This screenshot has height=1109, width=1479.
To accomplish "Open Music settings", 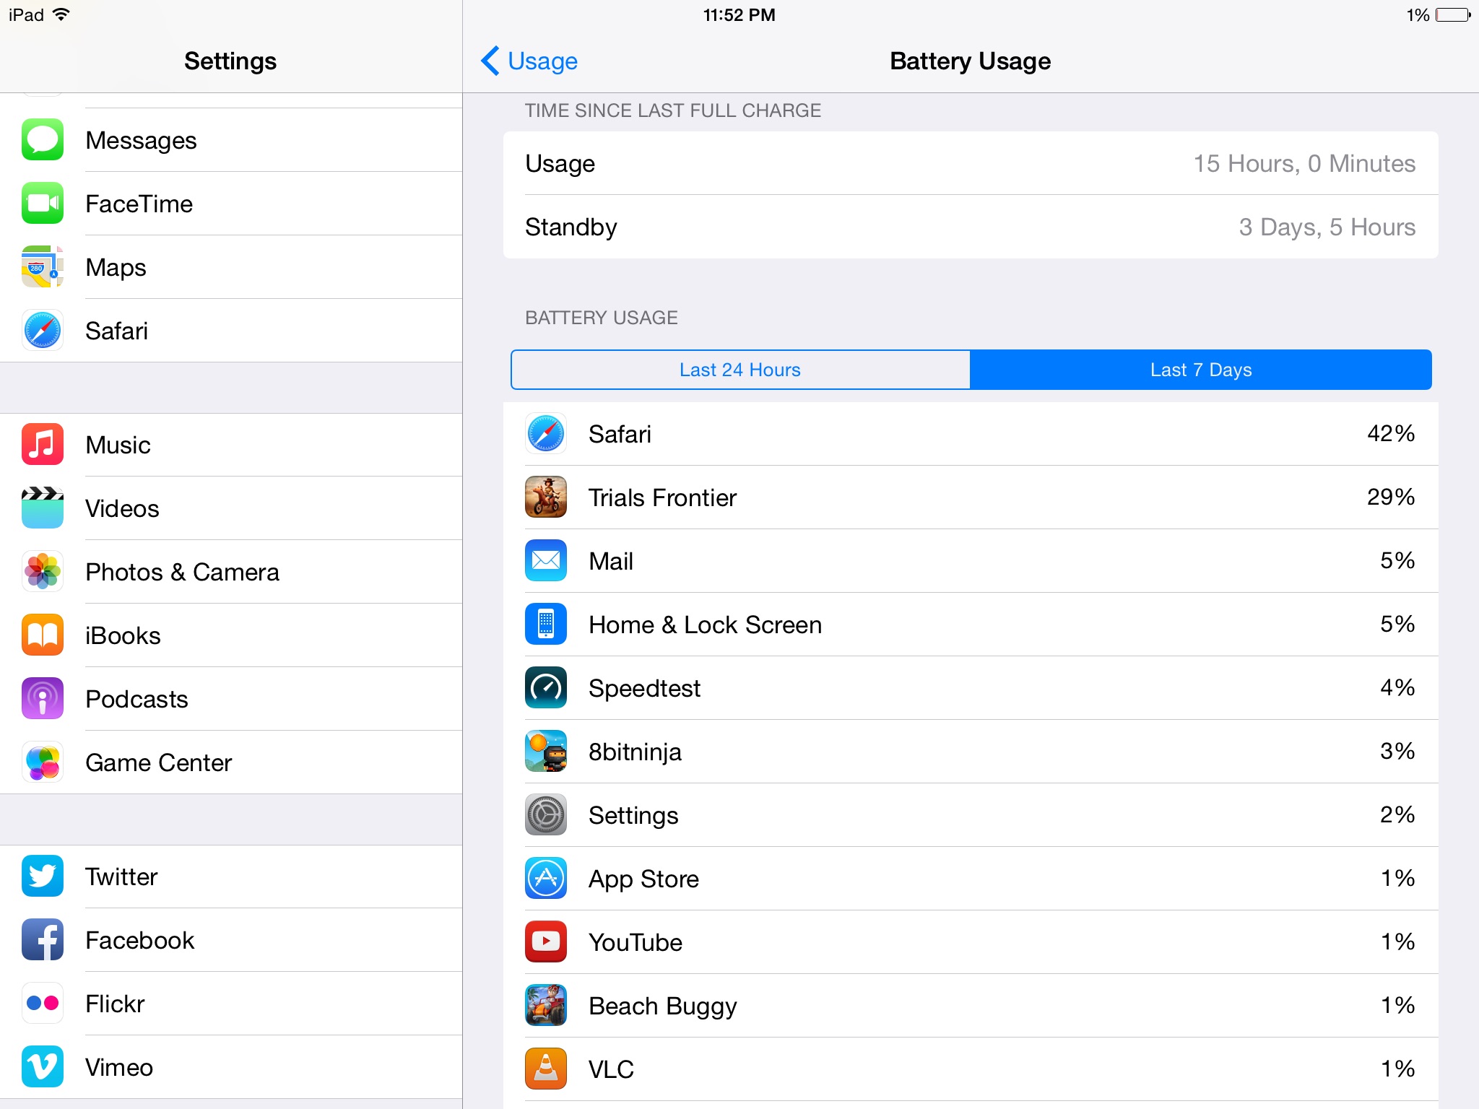I will click(x=231, y=445).
